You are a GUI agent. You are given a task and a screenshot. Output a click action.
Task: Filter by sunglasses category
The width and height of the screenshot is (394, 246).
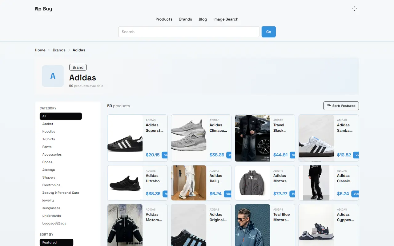tap(51, 208)
